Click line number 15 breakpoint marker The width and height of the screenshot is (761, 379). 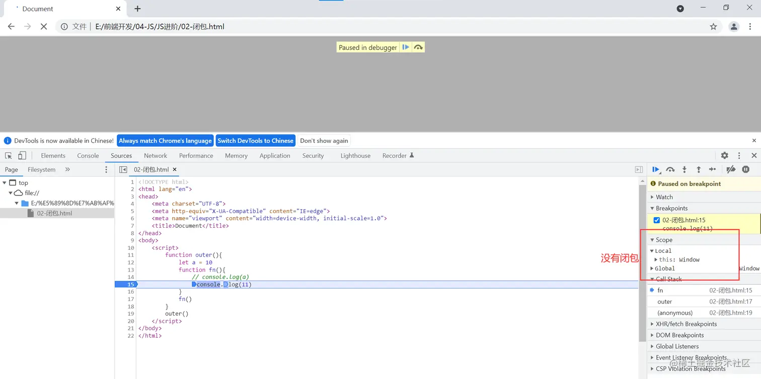pos(126,285)
